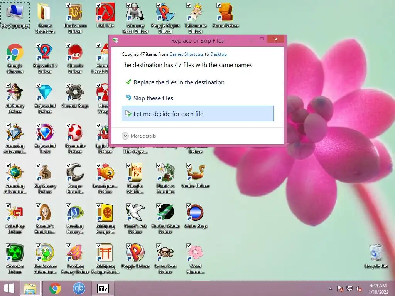This screenshot has width=395, height=296.
Task: Uncheck the Venice Deluxe selection checkbox
Action: click(189, 166)
